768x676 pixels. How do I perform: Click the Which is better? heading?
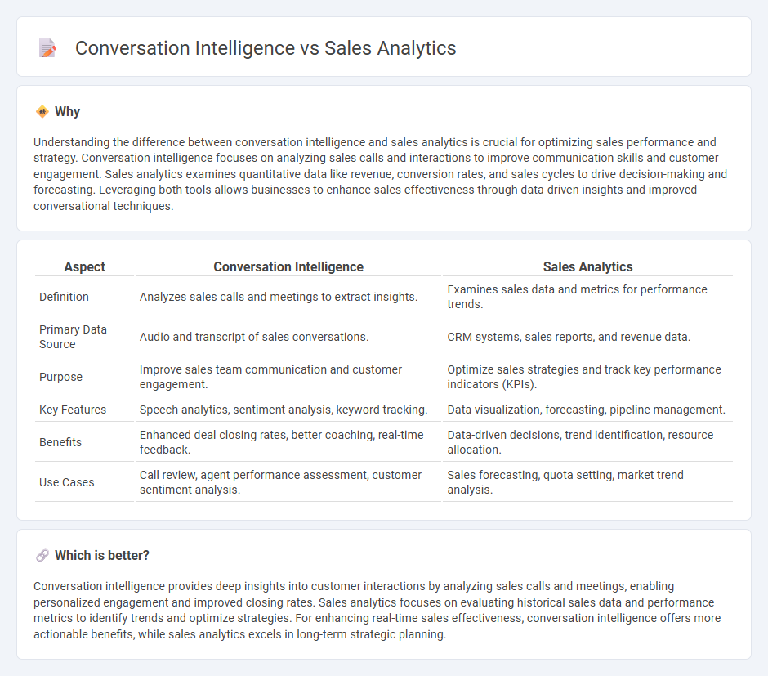pyautogui.click(x=102, y=556)
